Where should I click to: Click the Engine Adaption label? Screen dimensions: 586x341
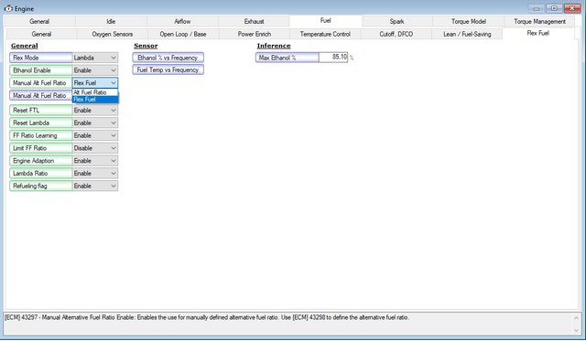[x=40, y=161]
